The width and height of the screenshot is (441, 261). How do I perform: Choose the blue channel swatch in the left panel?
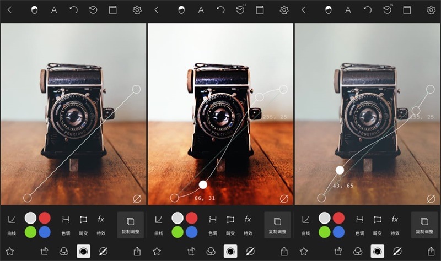[x=45, y=232]
